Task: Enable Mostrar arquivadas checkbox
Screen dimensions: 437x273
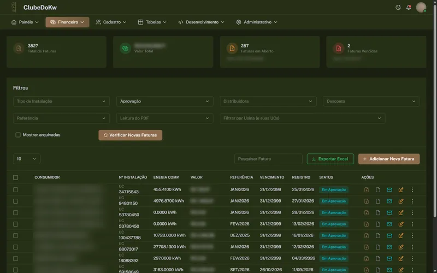Action: pyautogui.click(x=18, y=135)
